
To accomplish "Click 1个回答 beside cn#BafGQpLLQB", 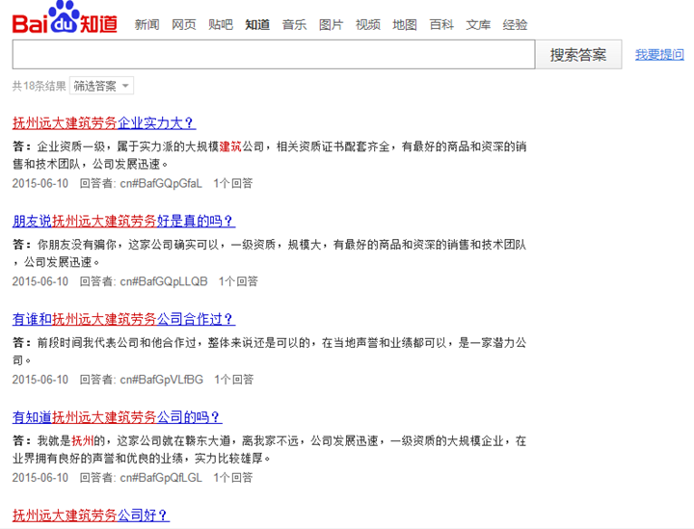I will (239, 281).
